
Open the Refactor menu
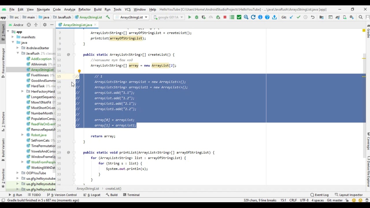84,9
